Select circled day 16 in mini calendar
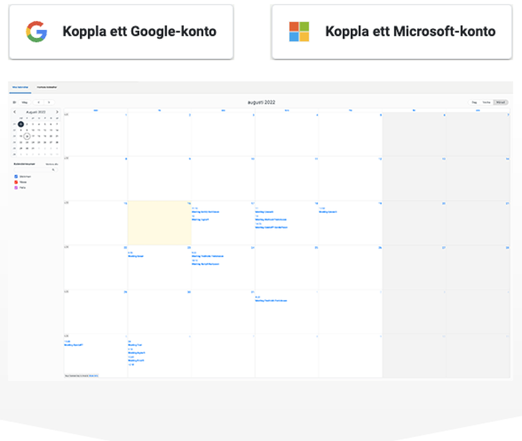Image resolution: width=522 pixels, height=441 pixels. click(x=27, y=136)
